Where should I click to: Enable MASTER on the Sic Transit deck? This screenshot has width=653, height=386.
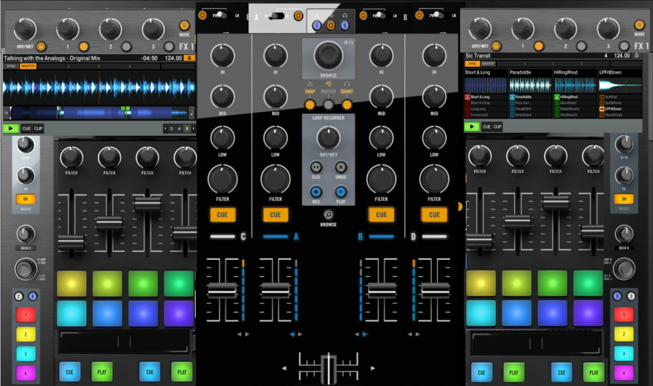coord(487,65)
